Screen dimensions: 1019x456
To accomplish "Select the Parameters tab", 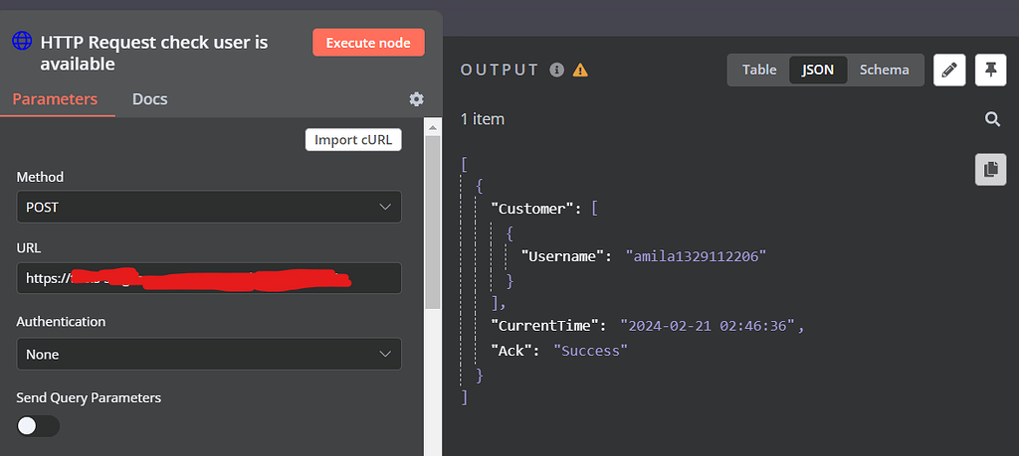I will point(55,99).
